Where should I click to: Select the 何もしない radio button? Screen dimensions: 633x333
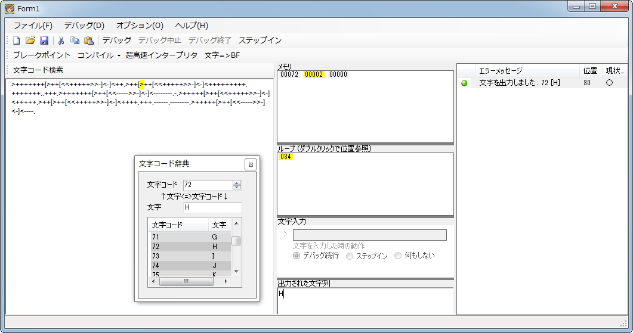398,256
